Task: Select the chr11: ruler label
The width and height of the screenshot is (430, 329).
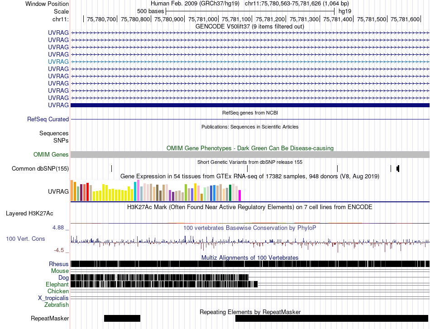Action: (x=60, y=19)
